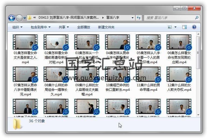208x139 pixels.
Task: Select the 07集怎样从男命八字中看配偶状况 thumbnail
Action: (x=25, y=74)
